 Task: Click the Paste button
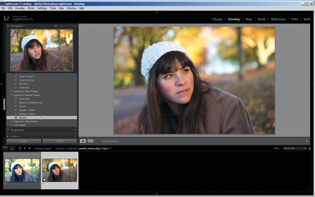click(60, 141)
